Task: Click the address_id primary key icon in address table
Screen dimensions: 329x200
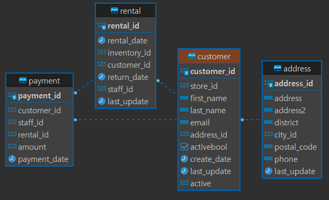Action: pos(269,84)
